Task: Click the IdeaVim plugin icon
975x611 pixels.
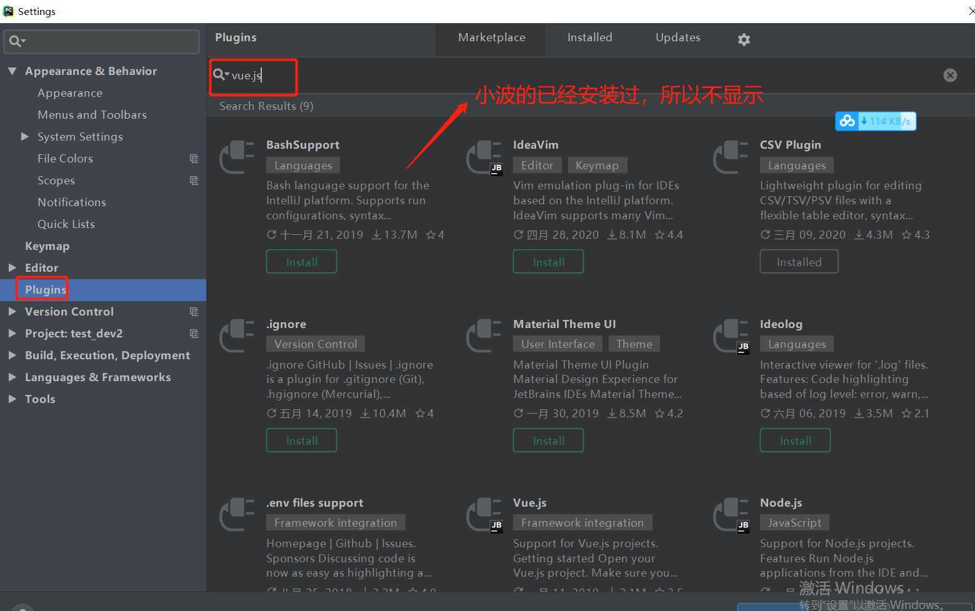Action: [x=484, y=157]
